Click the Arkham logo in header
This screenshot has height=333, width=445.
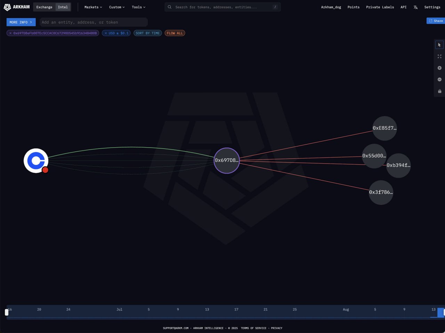[x=17, y=7]
